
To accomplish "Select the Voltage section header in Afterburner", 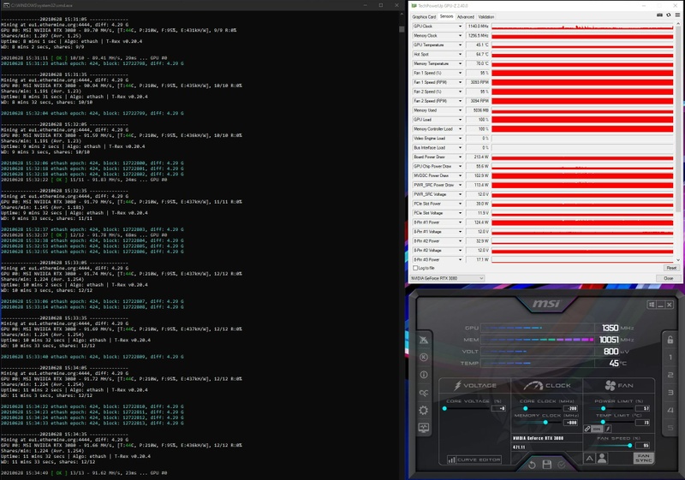I will [x=474, y=386].
